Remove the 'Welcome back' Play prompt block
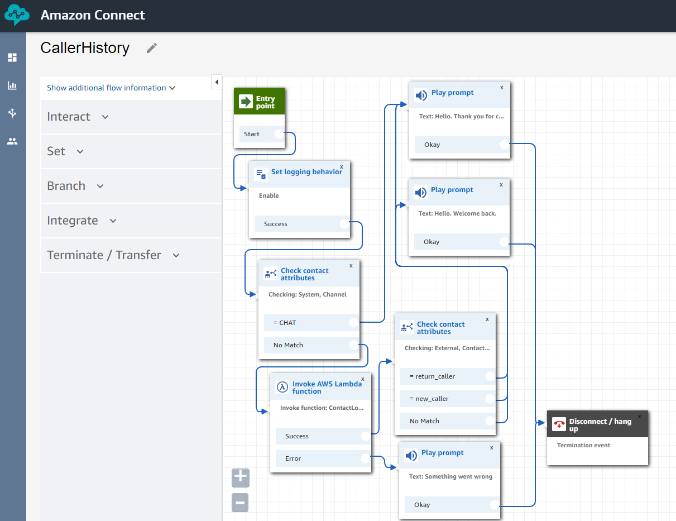 [x=501, y=184]
